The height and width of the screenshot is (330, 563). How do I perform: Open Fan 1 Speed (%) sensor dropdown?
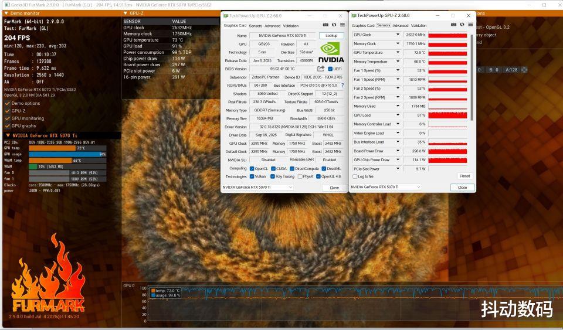[398, 71]
